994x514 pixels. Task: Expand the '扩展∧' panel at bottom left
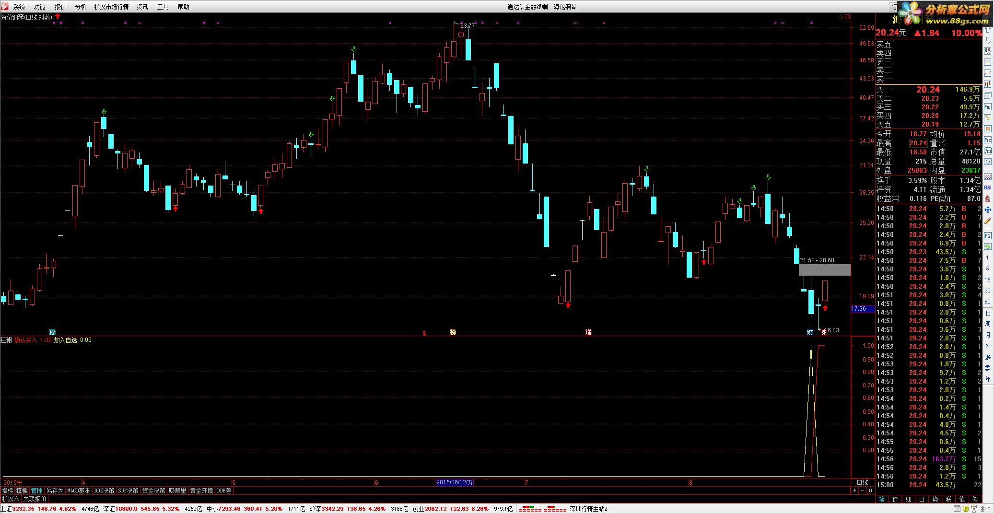click(10, 499)
